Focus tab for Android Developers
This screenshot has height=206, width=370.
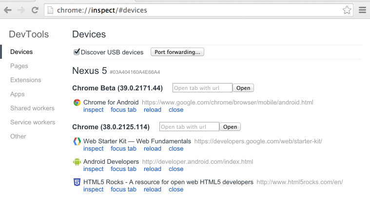click(123, 169)
